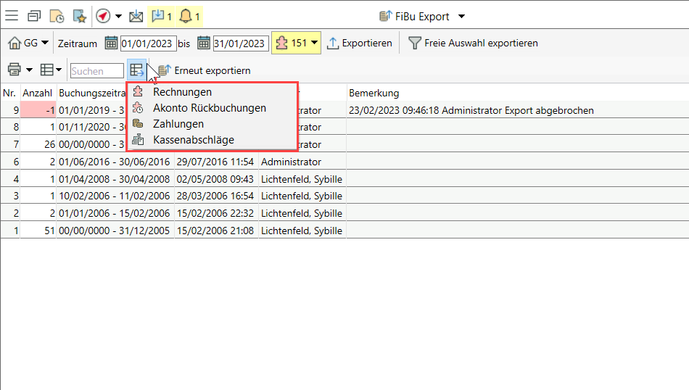The width and height of the screenshot is (689, 390).
Task: Open the start date calendar picker
Action: [111, 43]
